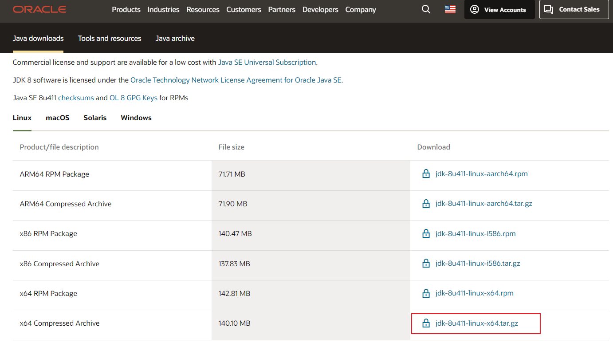
Task: Go to Tools and resources tab
Action: pos(110,38)
